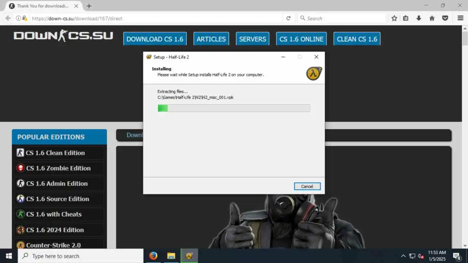Click the Counter-Strike 2.0 icon
This screenshot has height=263, width=468.
tap(20, 245)
